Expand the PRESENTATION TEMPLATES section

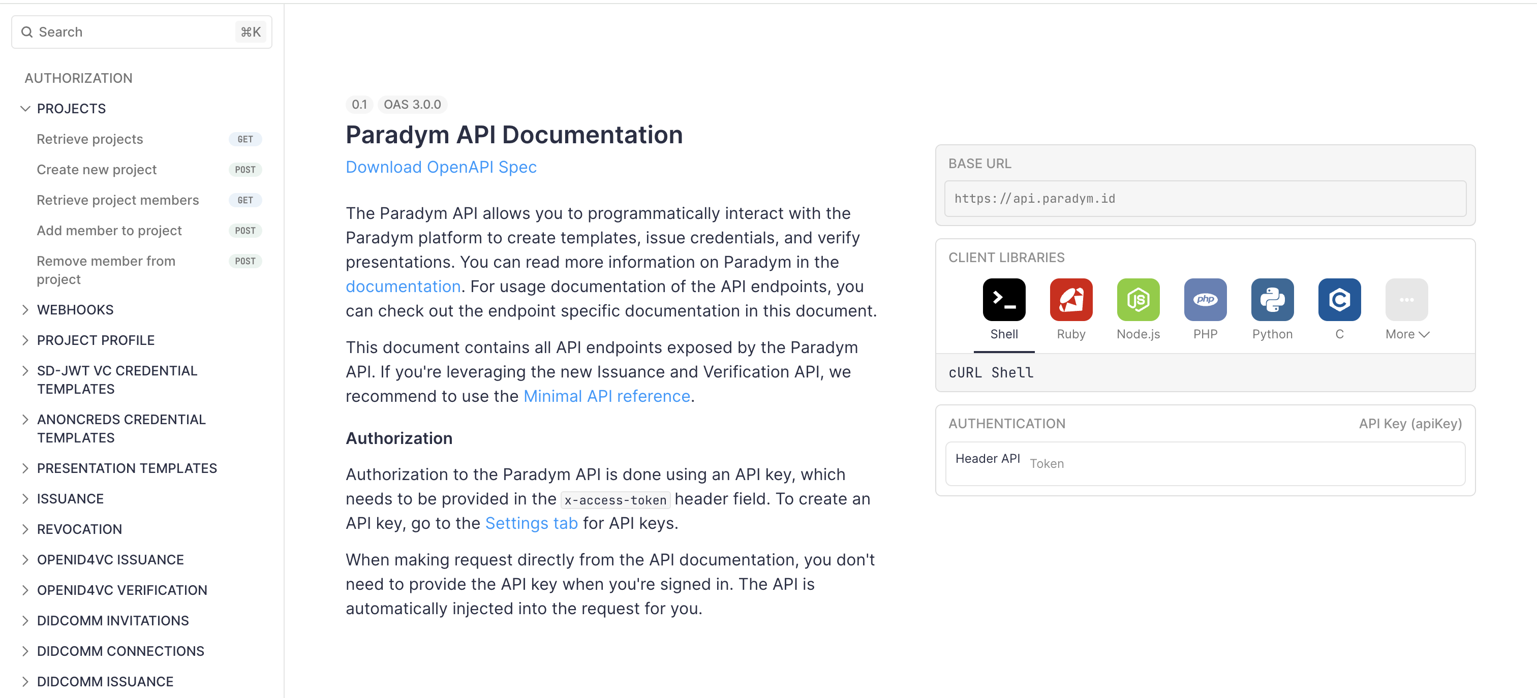(25, 468)
